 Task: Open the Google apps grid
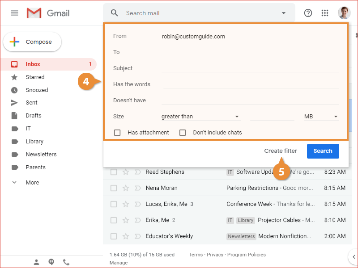click(x=325, y=13)
